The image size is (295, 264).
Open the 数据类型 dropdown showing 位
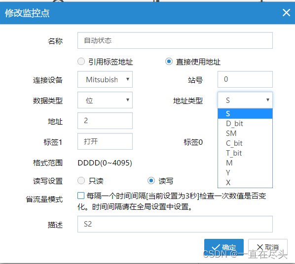click(105, 100)
